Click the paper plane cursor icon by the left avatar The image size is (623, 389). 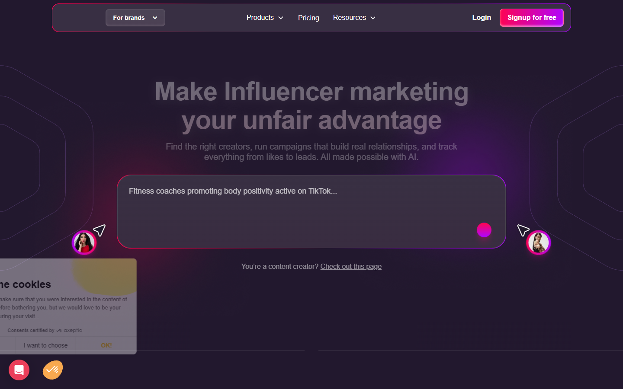pyautogui.click(x=100, y=230)
